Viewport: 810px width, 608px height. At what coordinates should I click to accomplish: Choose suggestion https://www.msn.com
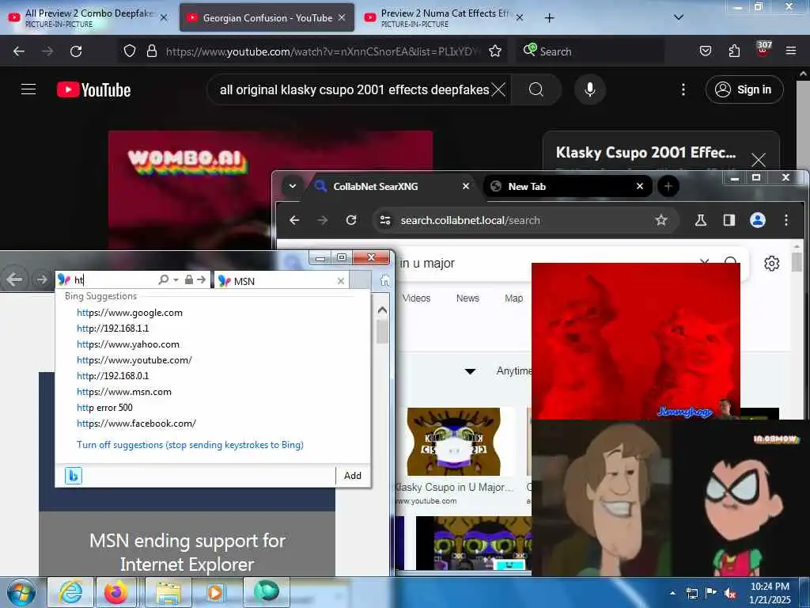124,392
